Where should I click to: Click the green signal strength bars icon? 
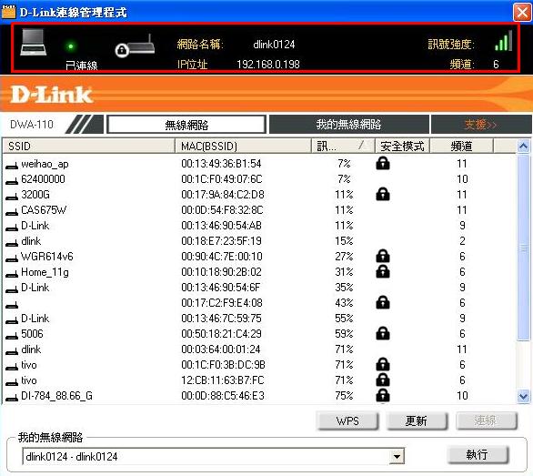tap(503, 41)
